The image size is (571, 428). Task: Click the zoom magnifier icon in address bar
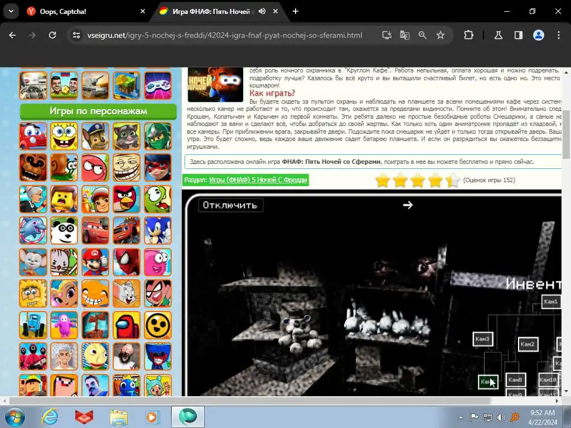click(423, 35)
